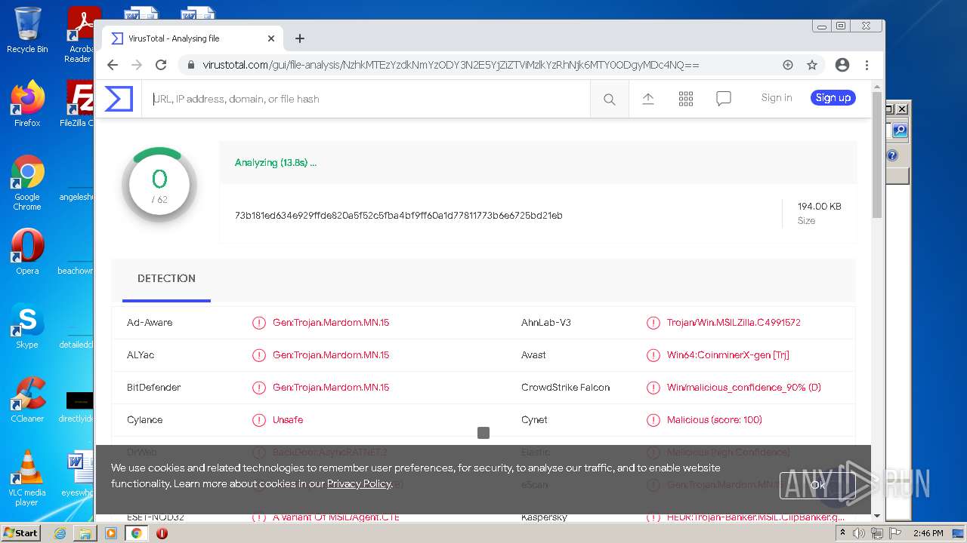967x543 pixels.
Task: Click the ALYac engine name
Action: click(141, 354)
